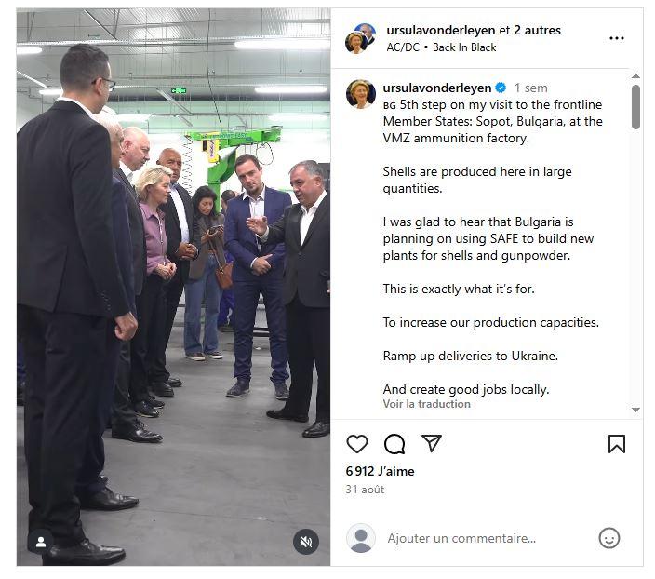Open profile picture beside the caption

pyautogui.click(x=360, y=94)
